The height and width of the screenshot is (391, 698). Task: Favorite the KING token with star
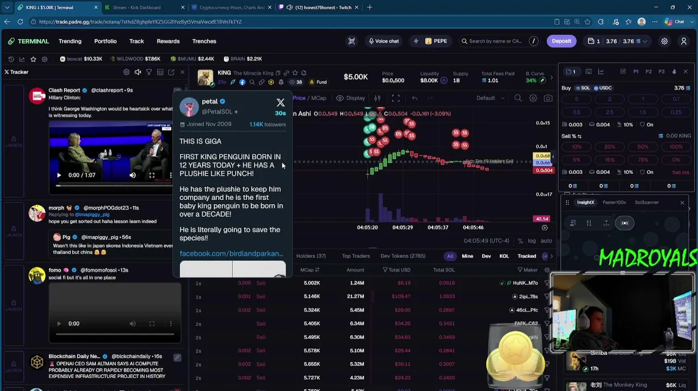(295, 73)
